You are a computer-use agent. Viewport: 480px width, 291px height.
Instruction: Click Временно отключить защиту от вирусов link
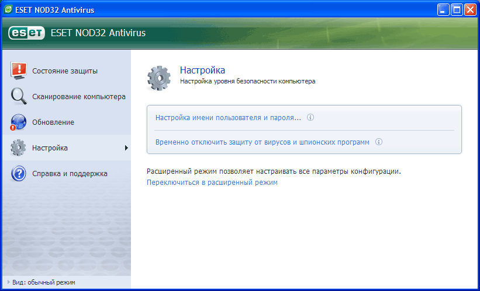click(263, 142)
